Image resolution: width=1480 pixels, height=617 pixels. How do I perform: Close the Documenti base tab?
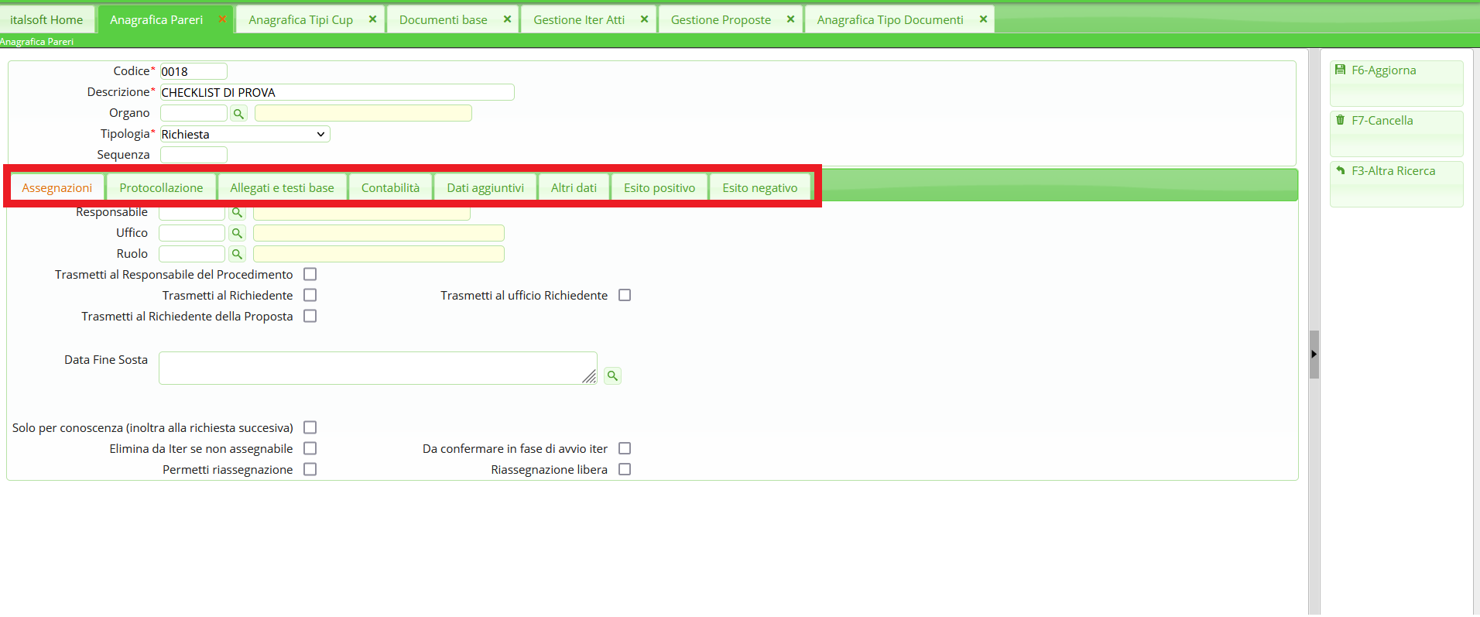[x=507, y=19]
